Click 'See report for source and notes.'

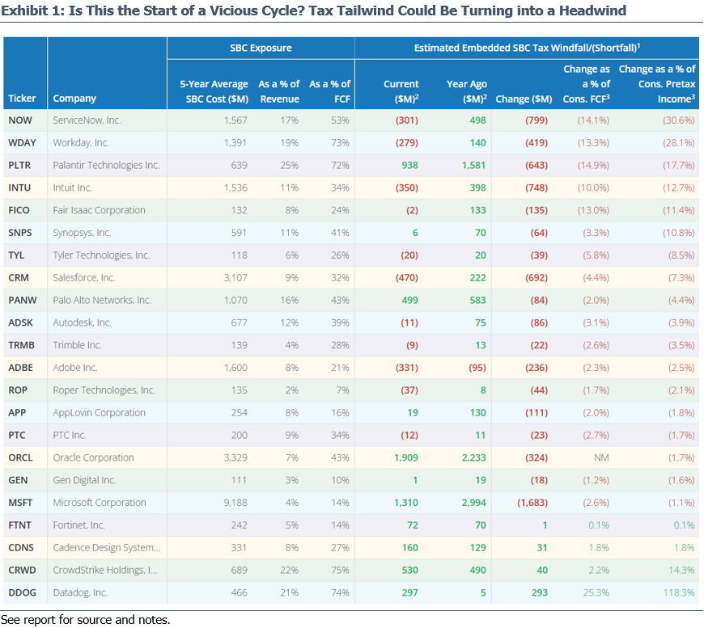point(85,619)
